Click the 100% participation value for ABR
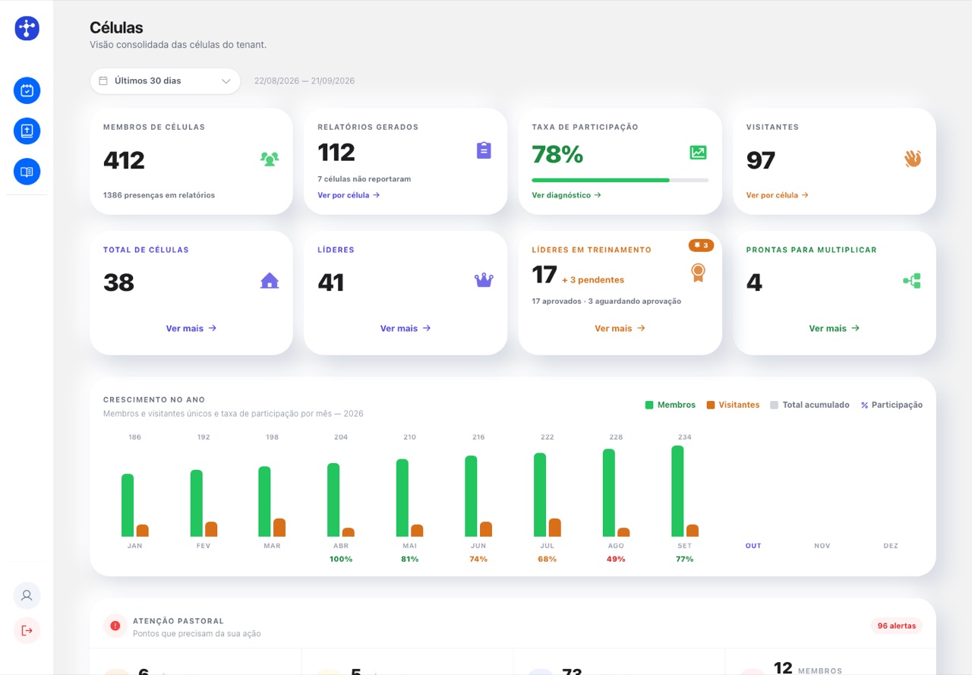Viewport: 972px width, 675px height. click(x=341, y=560)
